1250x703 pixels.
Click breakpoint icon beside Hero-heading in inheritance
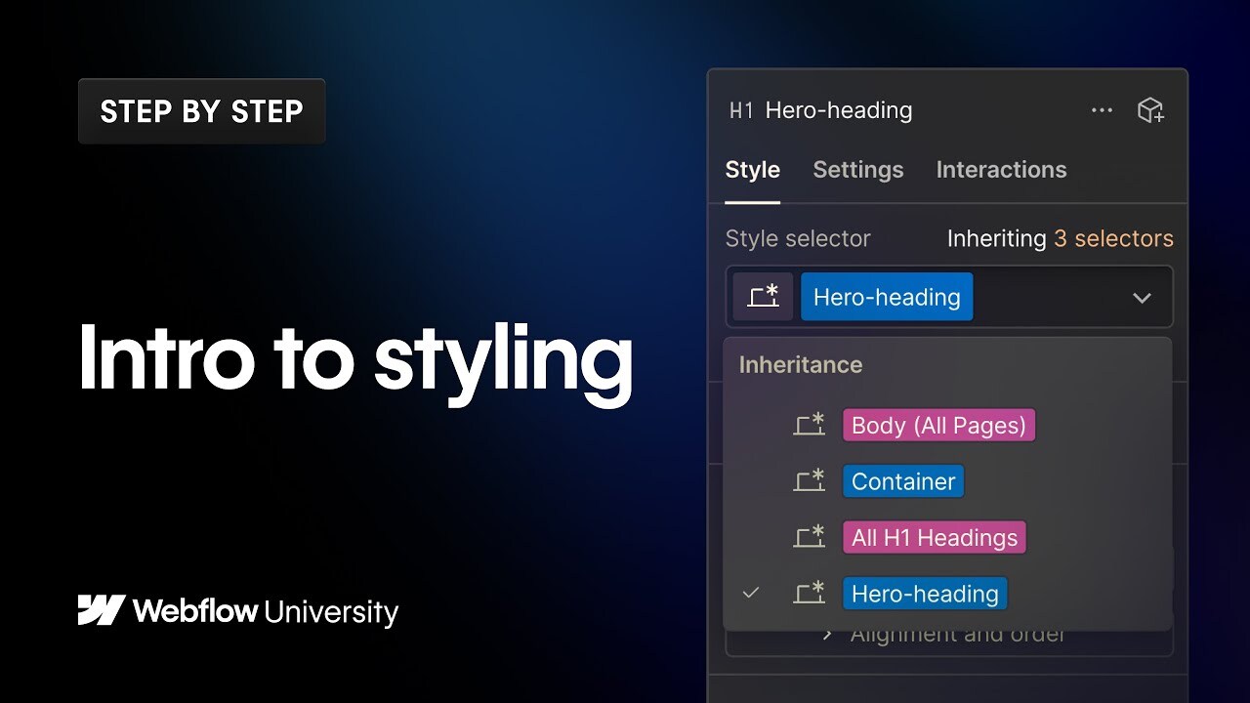(x=809, y=593)
